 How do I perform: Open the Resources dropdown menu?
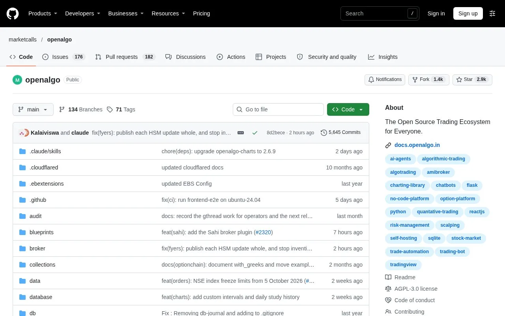tap(168, 13)
